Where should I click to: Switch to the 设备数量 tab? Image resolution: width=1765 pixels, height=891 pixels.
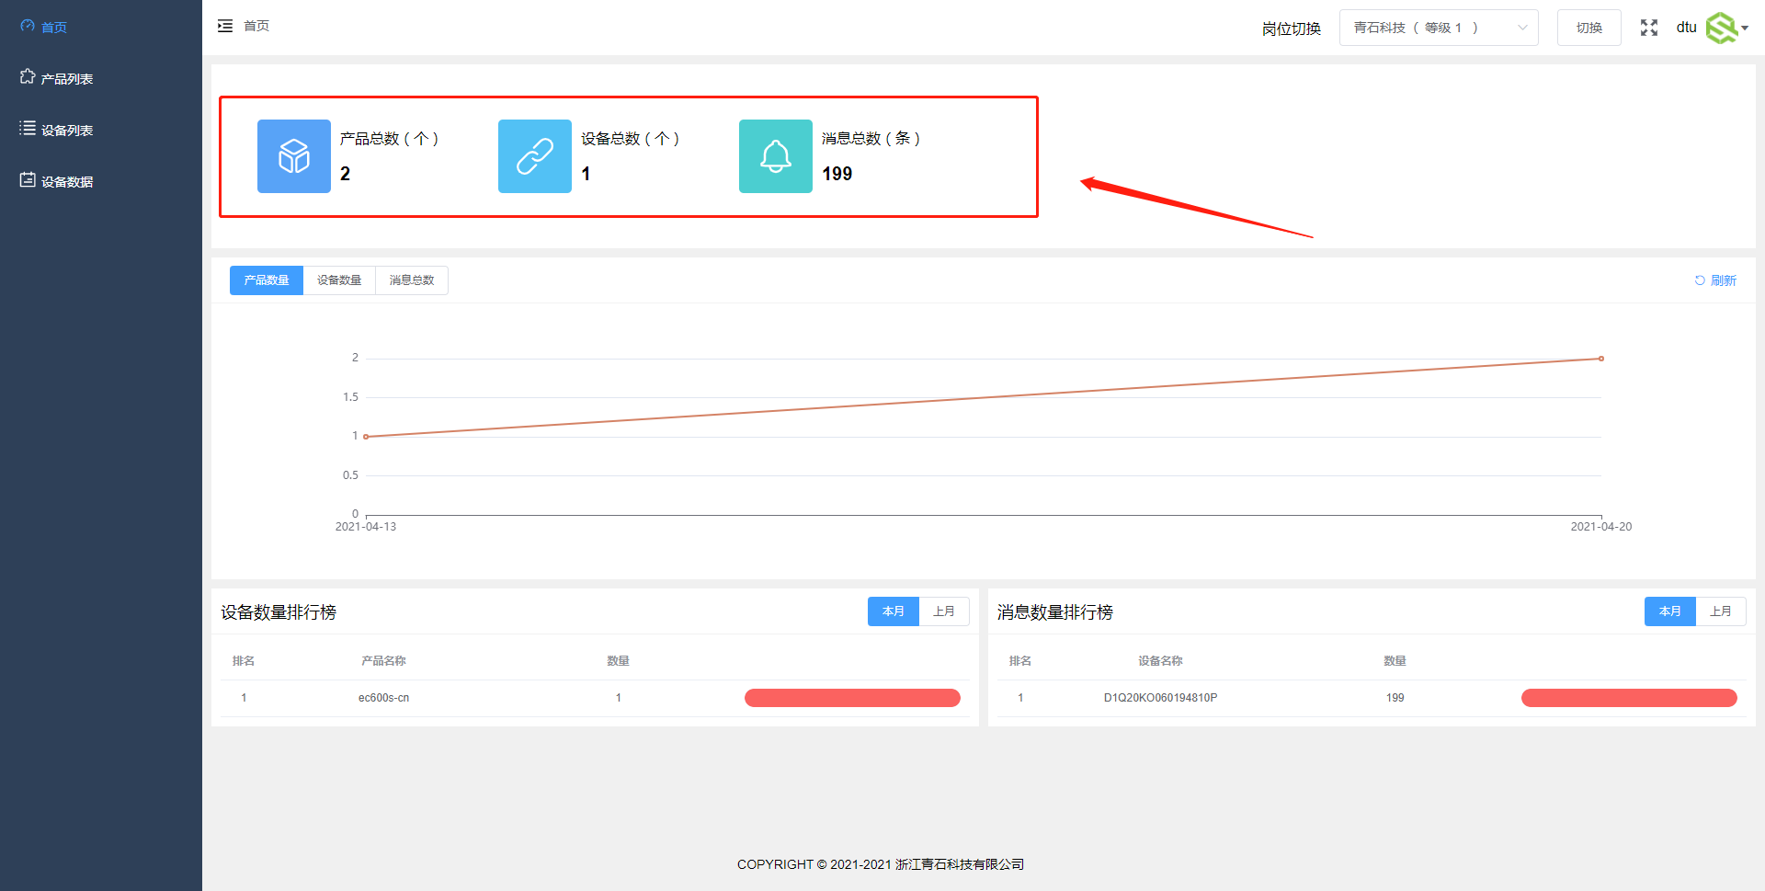(x=338, y=280)
